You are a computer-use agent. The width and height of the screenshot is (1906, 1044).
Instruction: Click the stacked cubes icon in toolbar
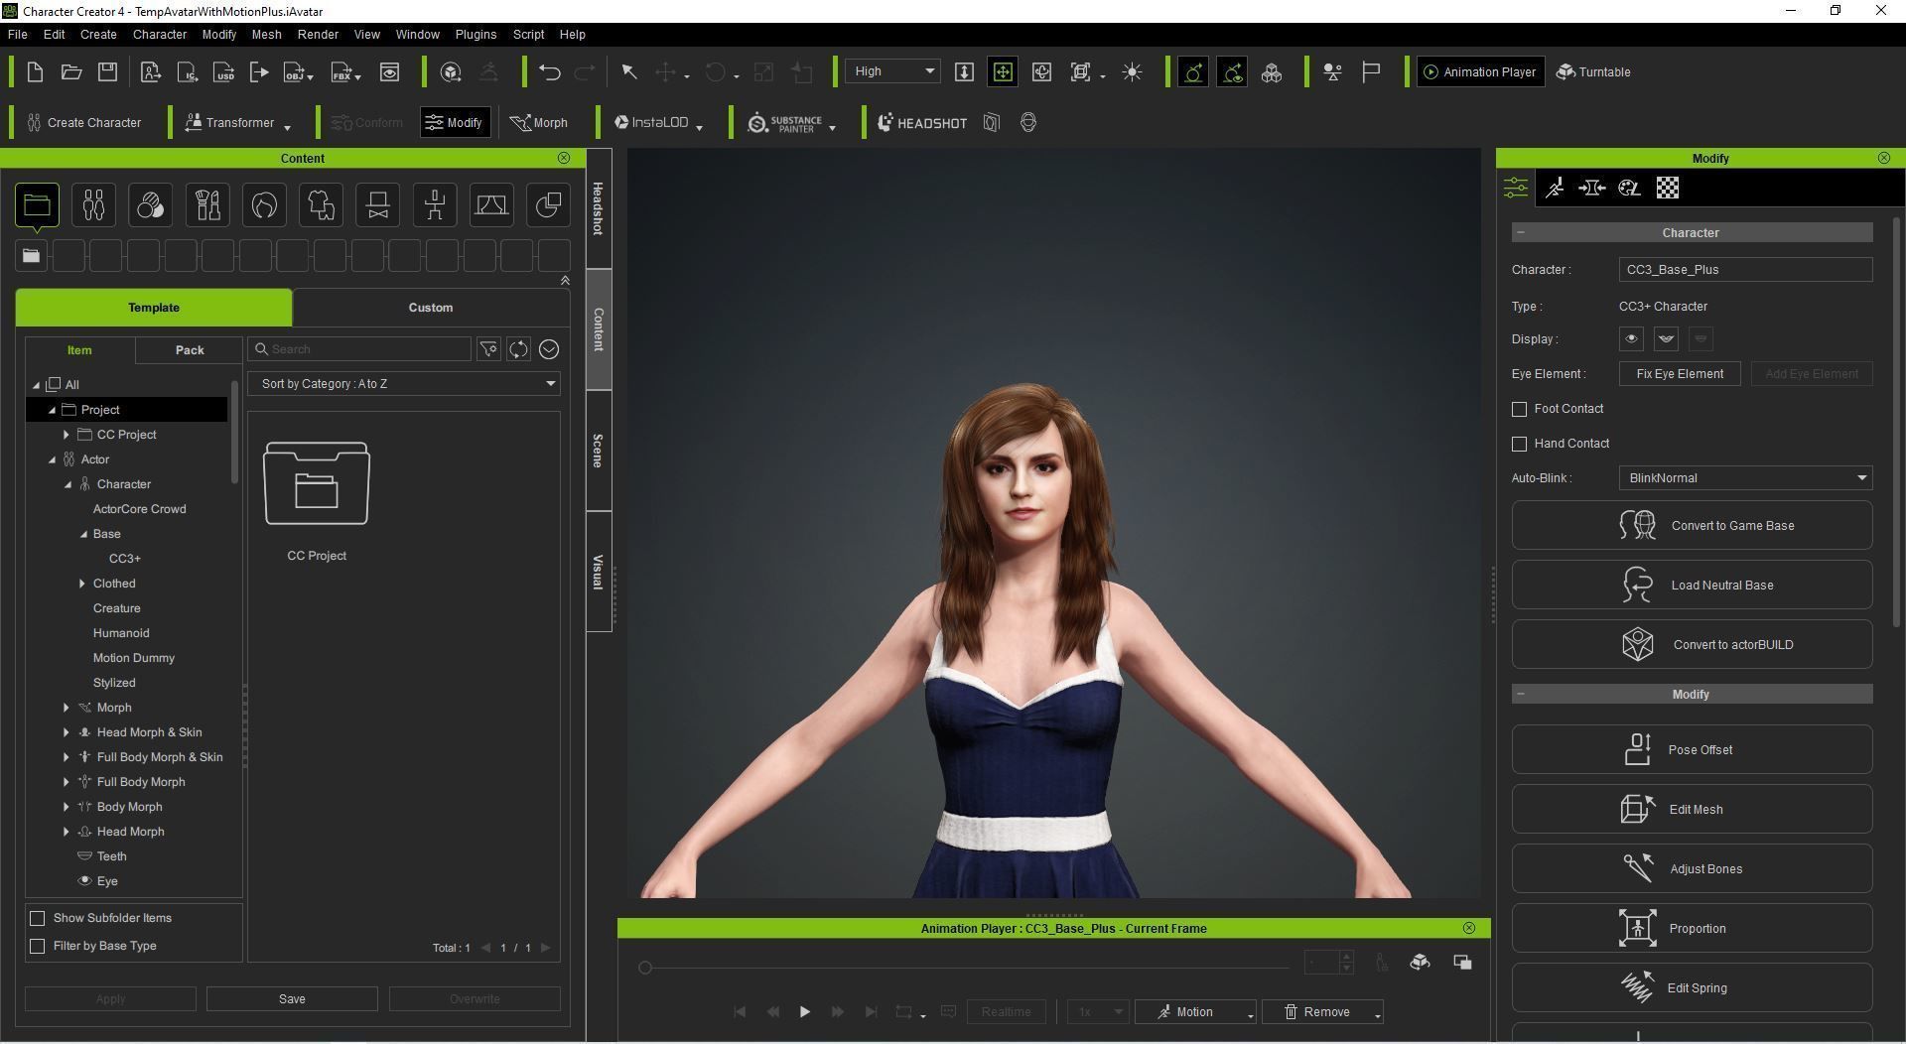tap(1272, 71)
